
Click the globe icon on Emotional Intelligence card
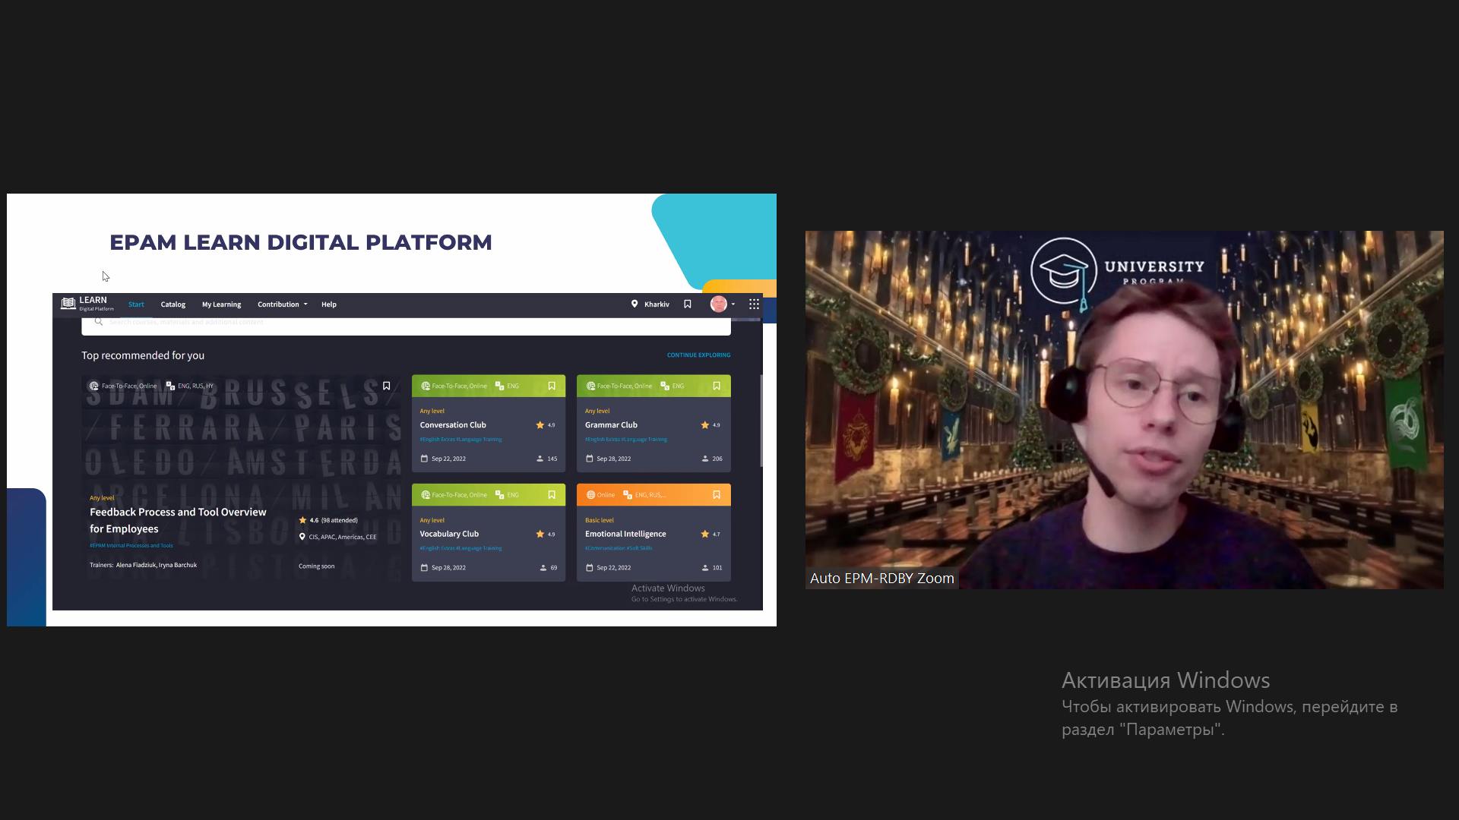click(590, 495)
